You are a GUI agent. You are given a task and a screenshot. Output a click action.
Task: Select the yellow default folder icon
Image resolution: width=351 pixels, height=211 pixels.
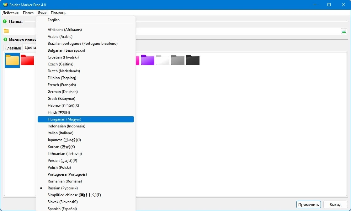tap(12, 60)
